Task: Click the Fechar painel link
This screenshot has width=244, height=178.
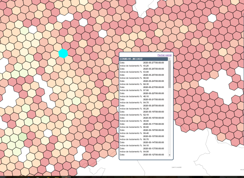Action: (164, 55)
